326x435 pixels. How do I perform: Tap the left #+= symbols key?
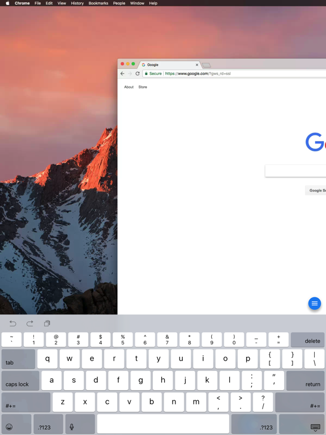tap(26, 402)
